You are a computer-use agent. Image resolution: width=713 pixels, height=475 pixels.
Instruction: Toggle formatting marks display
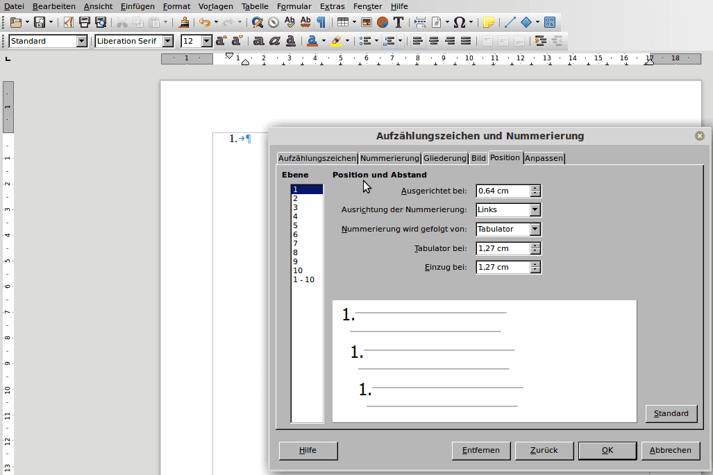point(321,22)
